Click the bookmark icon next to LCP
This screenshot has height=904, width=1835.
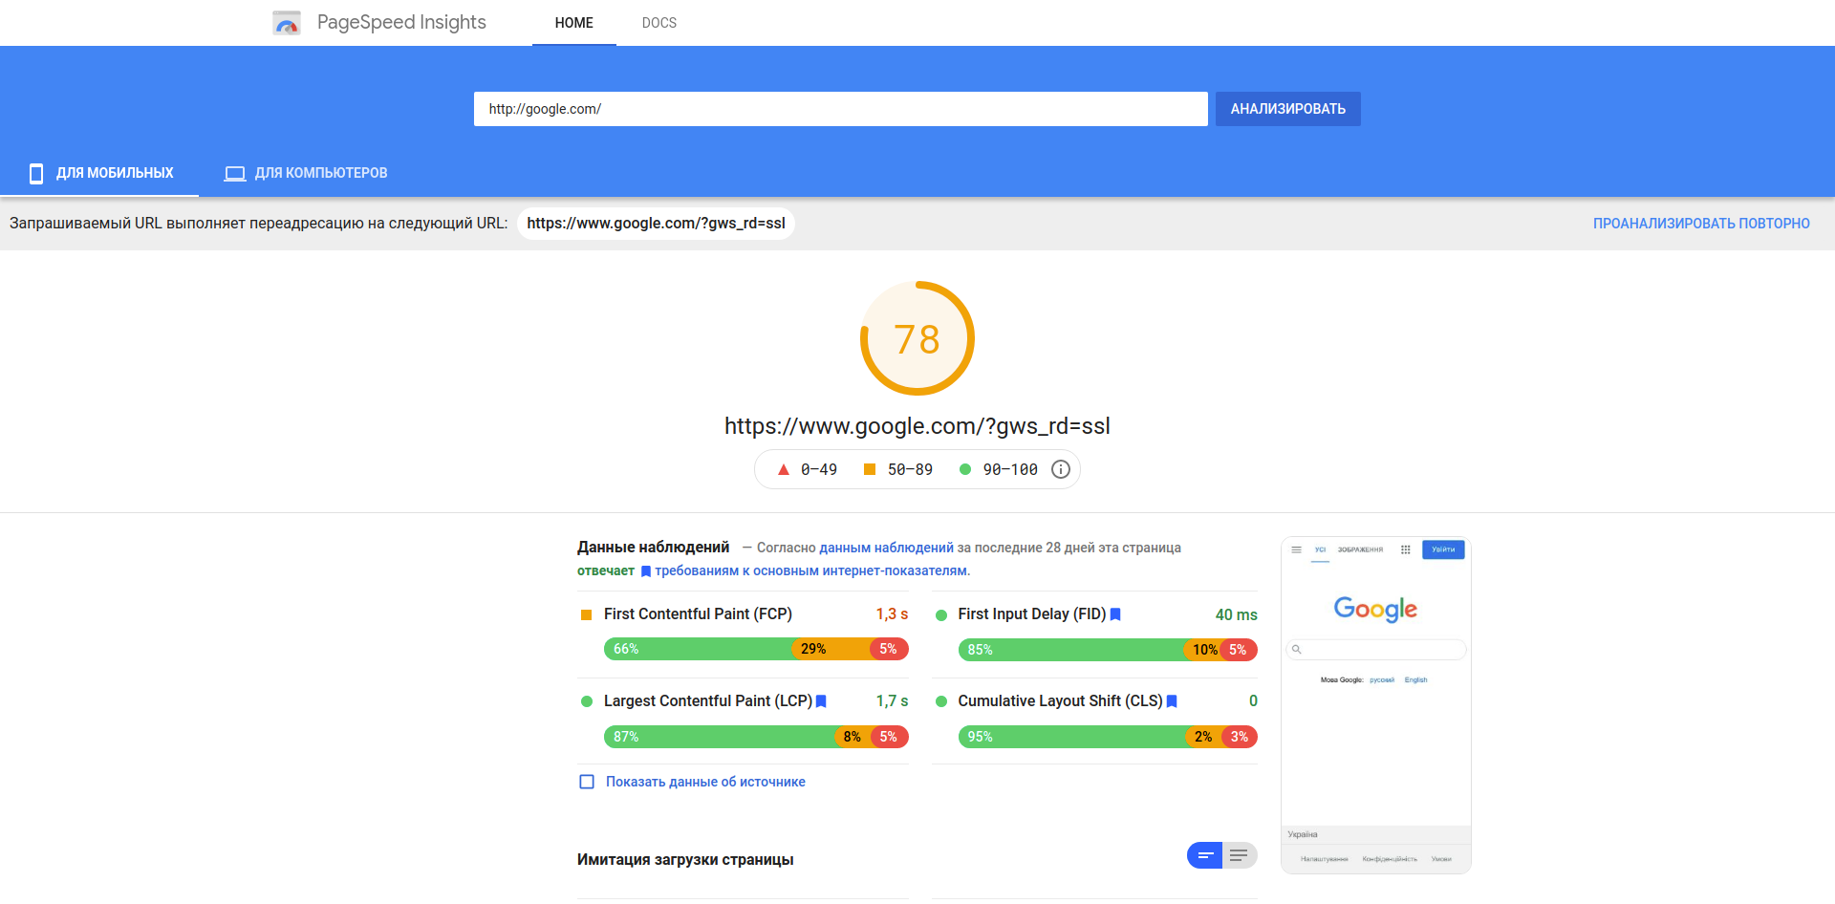click(821, 701)
